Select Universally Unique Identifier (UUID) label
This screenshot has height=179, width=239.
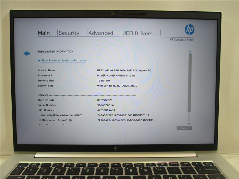tap(60, 115)
